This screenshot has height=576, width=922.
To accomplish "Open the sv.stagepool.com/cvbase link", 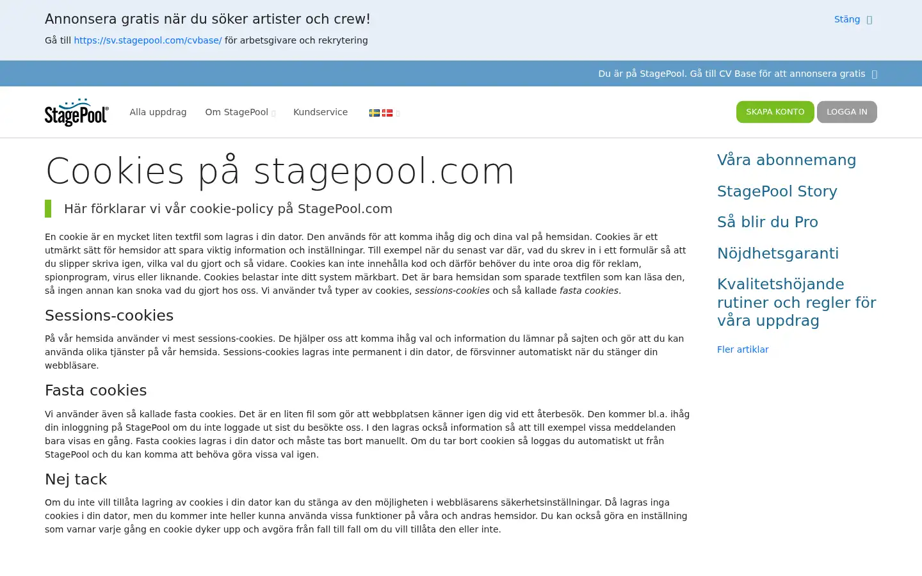I will coord(148,40).
